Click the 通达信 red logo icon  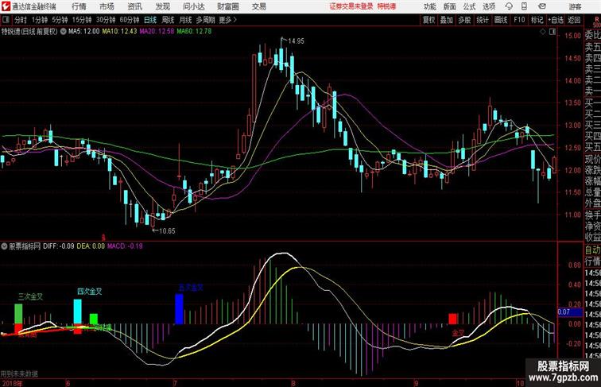point(6,6)
